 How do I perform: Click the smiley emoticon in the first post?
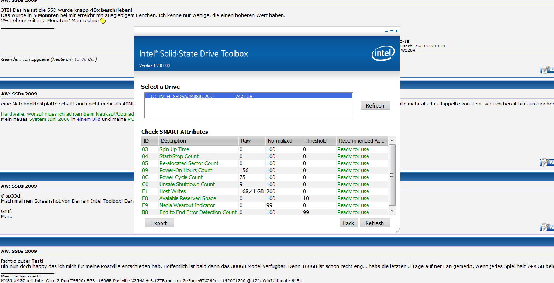pyautogui.click(x=103, y=21)
